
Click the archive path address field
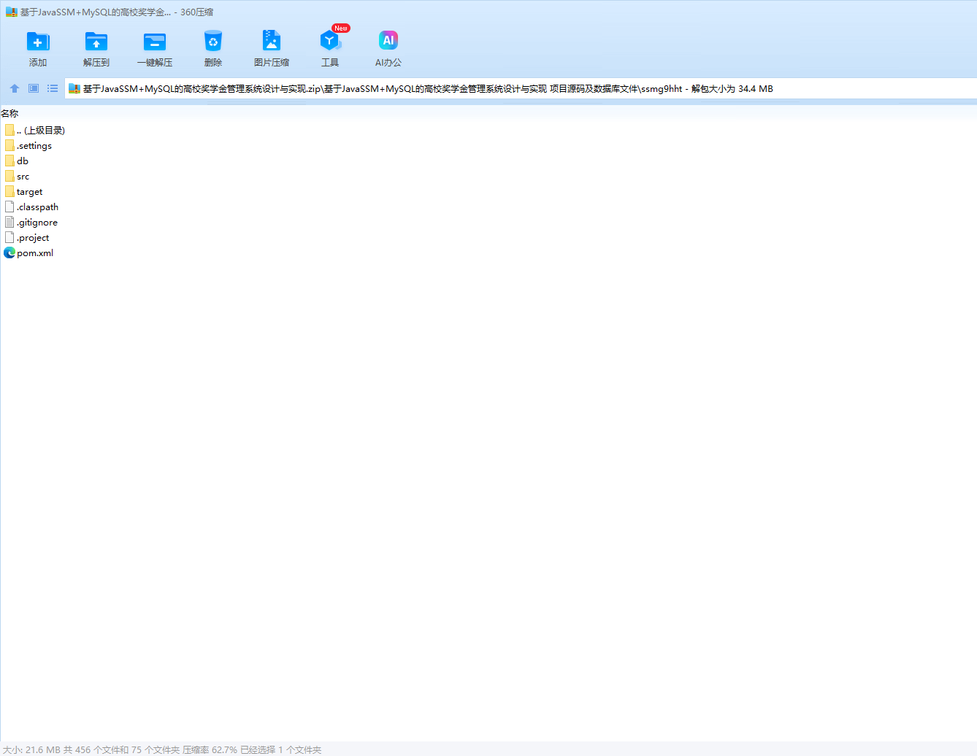pos(521,88)
